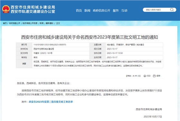Viewport: 180px width, 121px height.
Task: Go to 政府信息公开目录 in the breadcrumb
Action: [30, 23]
